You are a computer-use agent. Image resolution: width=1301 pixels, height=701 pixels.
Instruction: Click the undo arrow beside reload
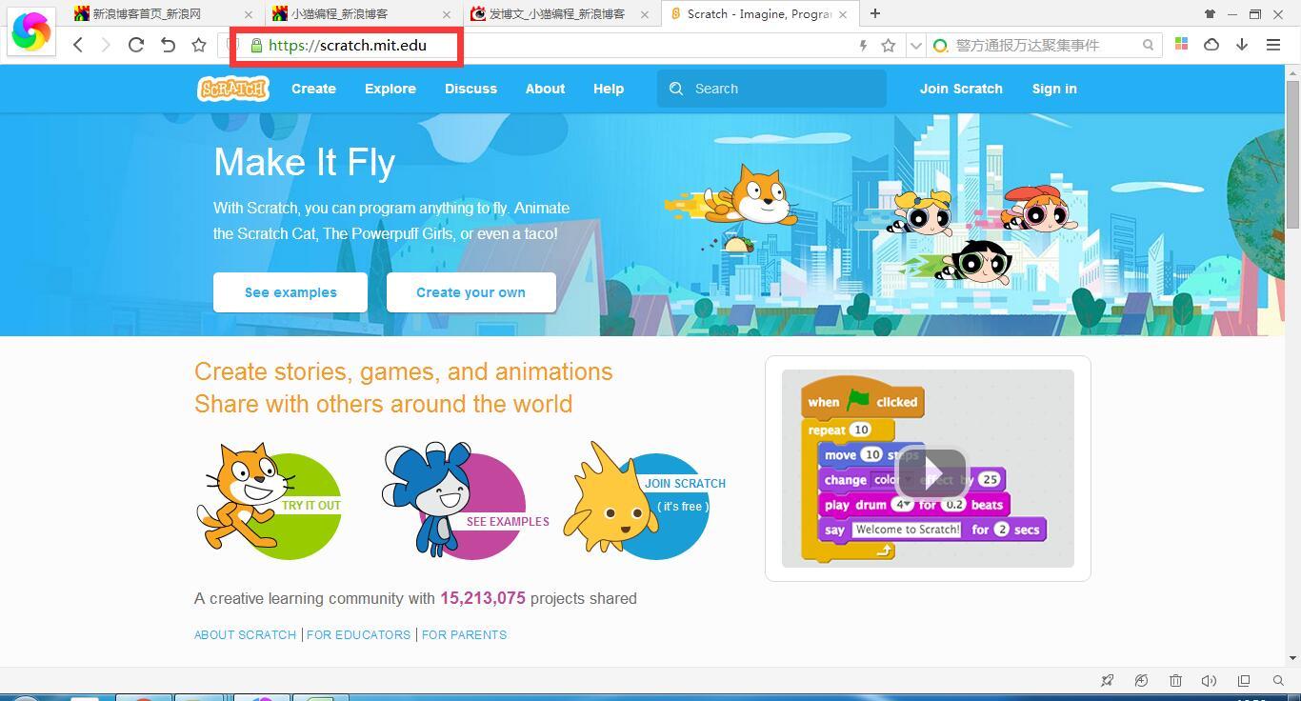[x=168, y=45]
